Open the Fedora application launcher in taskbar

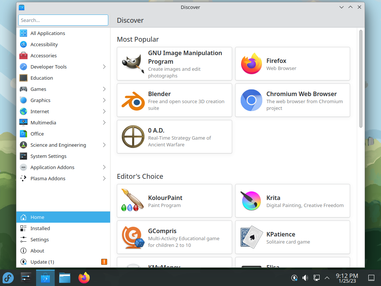click(8, 278)
